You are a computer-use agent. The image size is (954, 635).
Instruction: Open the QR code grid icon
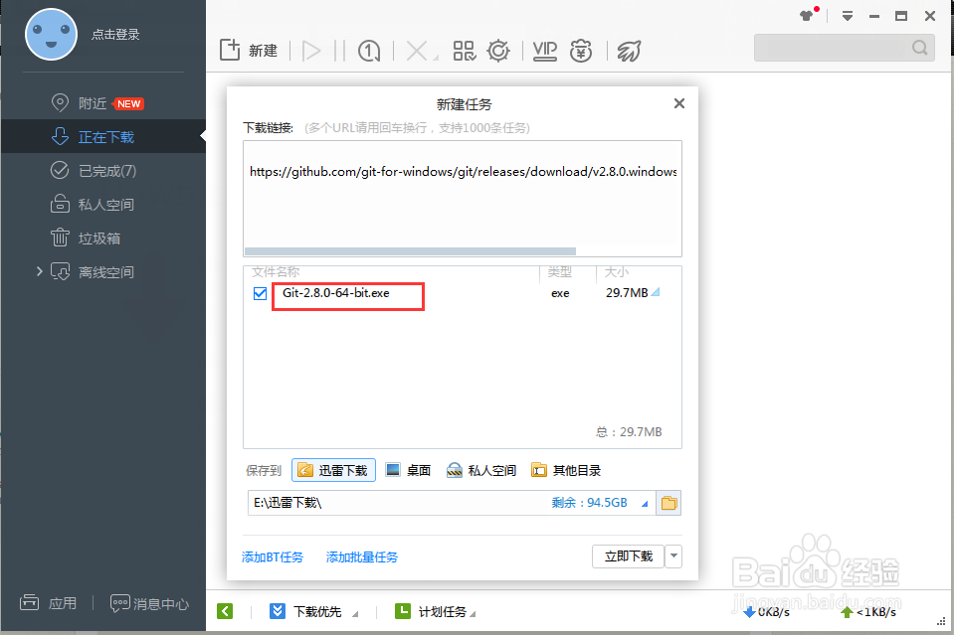pyautogui.click(x=465, y=51)
